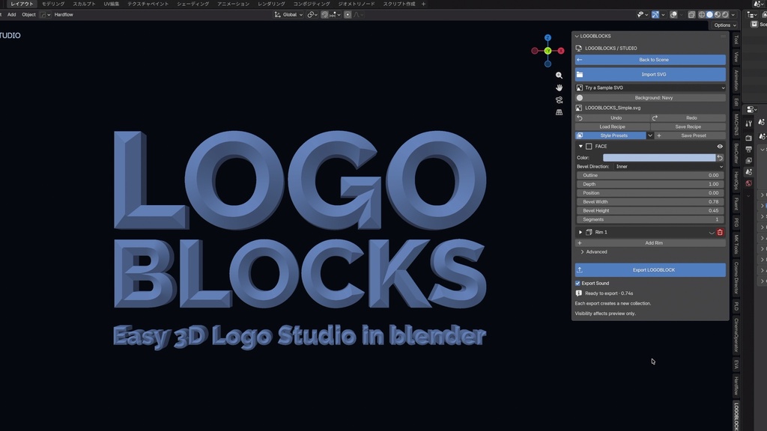The height and width of the screenshot is (431, 767).
Task: Click the Redo arrow button
Action: point(688,117)
